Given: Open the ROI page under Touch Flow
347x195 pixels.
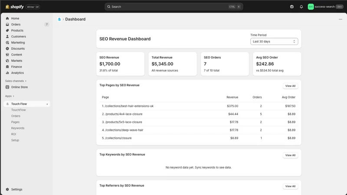Looking at the screenshot, I should (x=13, y=134).
